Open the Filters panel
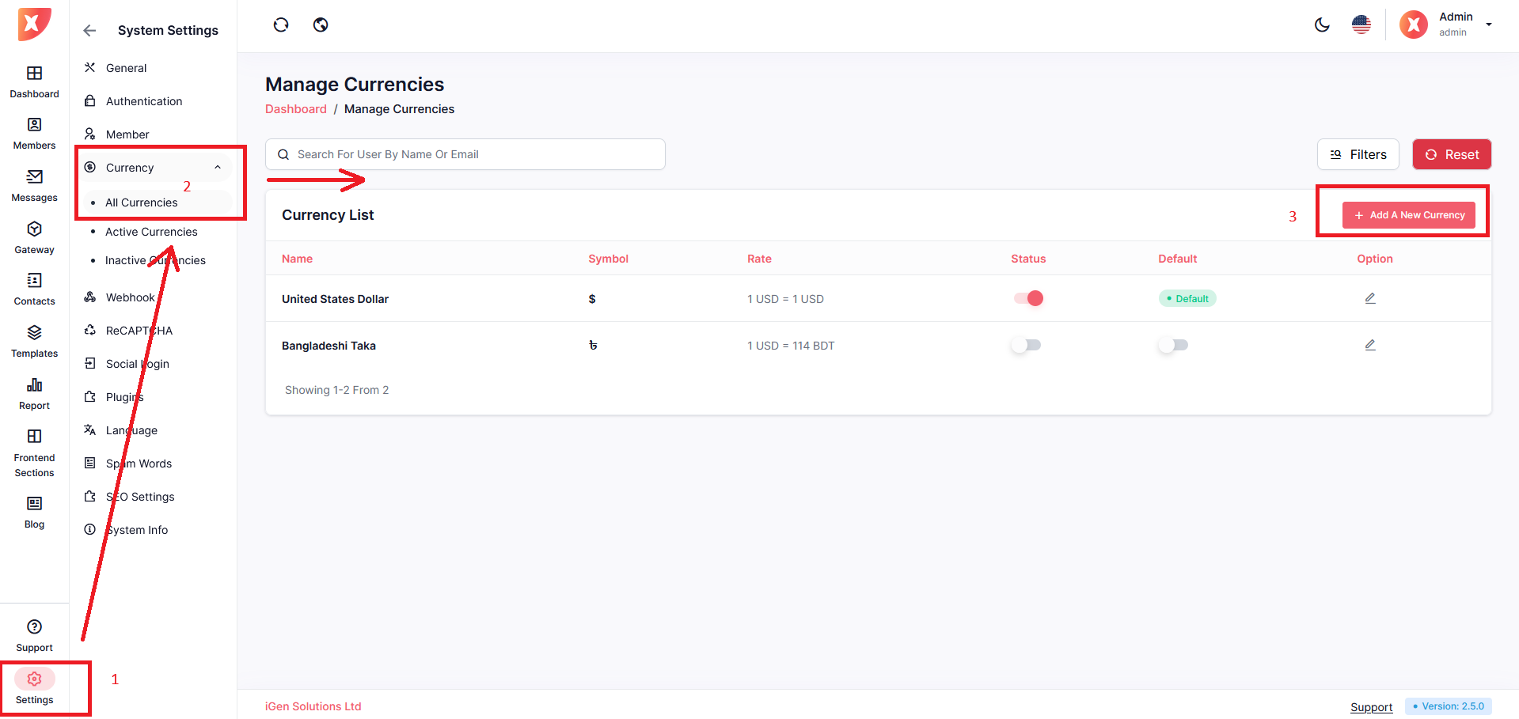Viewport: 1519px width, 719px height. pos(1358,154)
